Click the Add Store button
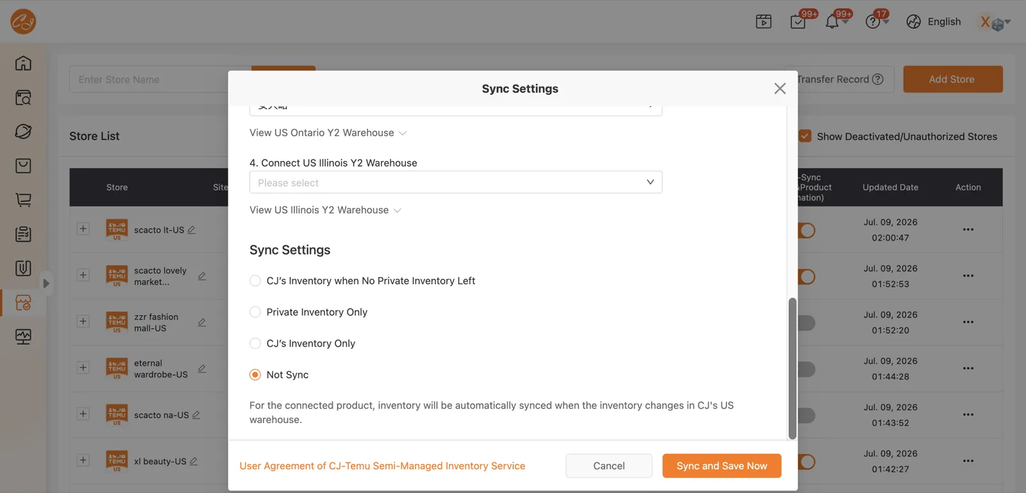Image resolution: width=1026 pixels, height=493 pixels. (x=953, y=79)
